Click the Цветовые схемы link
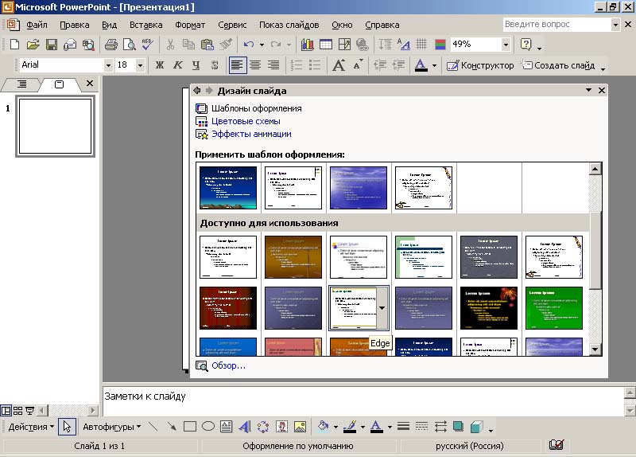The image size is (636, 457). (x=246, y=121)
